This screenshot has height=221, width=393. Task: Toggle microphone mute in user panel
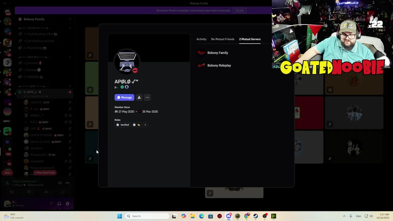coord(52,204)
